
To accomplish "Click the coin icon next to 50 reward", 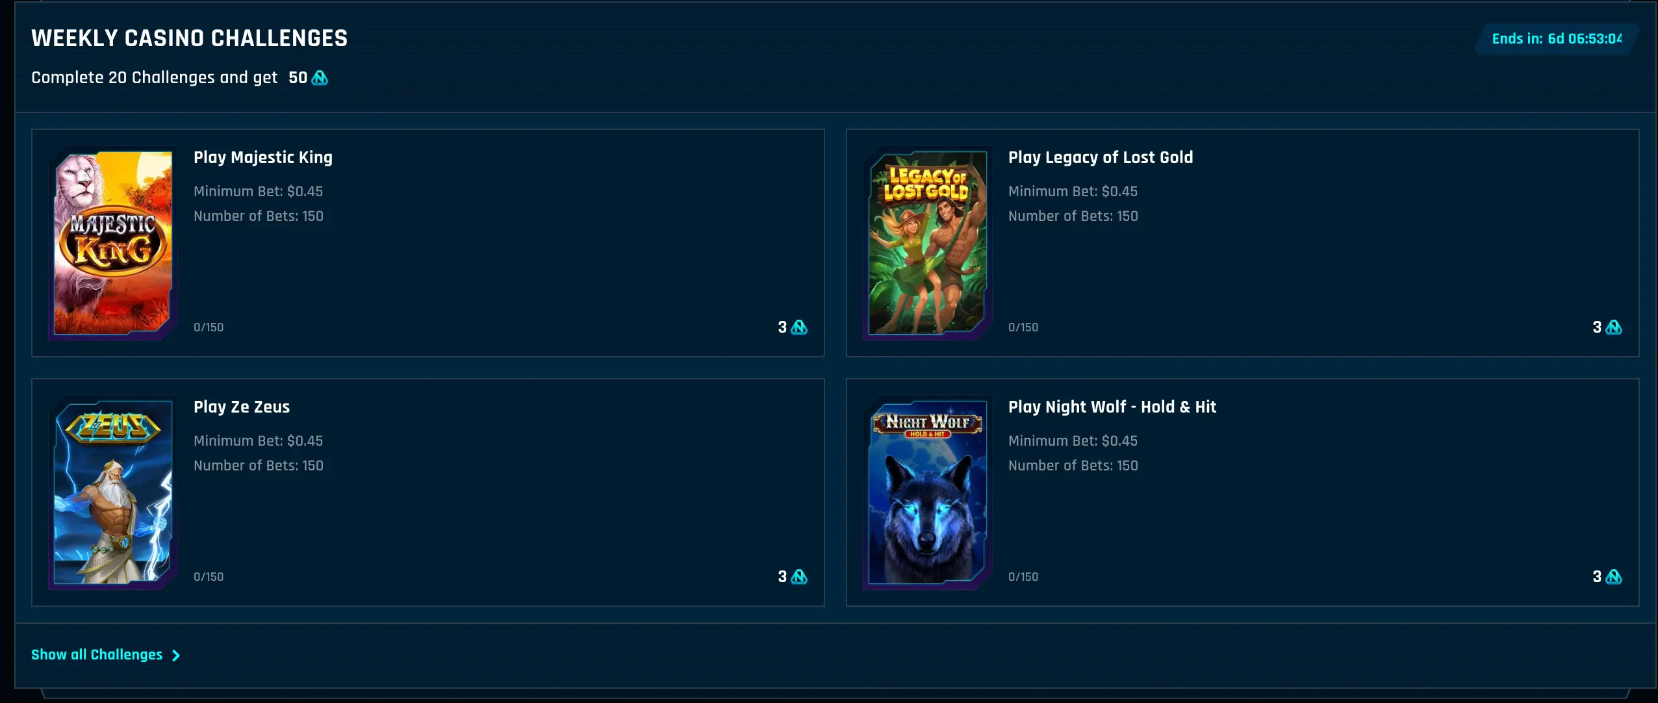I will click(x=320, y=78).
